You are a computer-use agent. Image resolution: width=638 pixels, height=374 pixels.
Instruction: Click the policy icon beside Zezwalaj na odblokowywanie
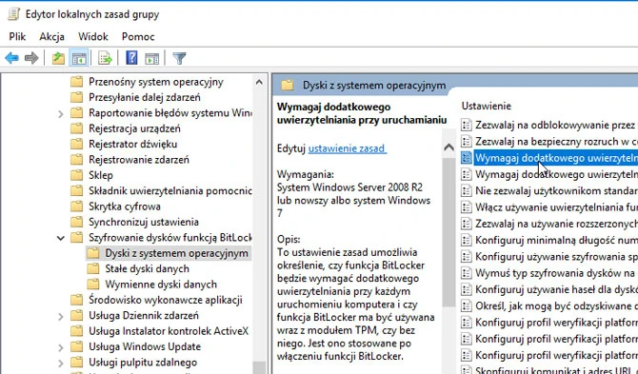click(467, 125)
